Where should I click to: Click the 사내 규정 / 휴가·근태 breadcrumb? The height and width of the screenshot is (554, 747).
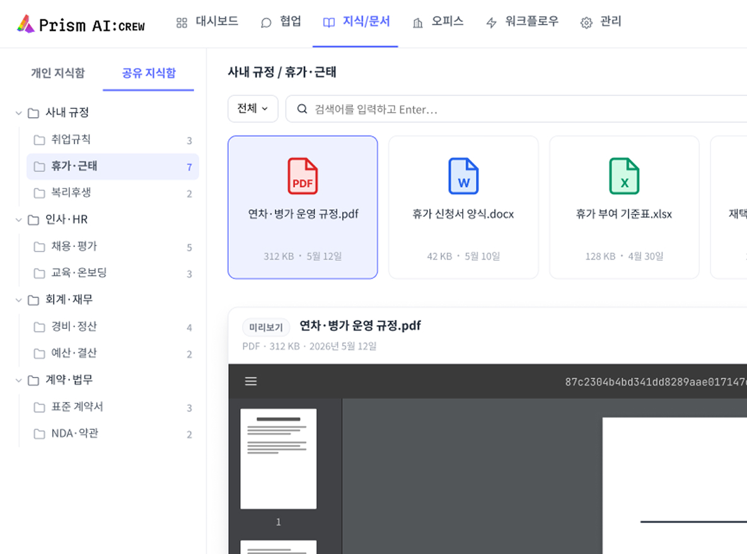282,72
